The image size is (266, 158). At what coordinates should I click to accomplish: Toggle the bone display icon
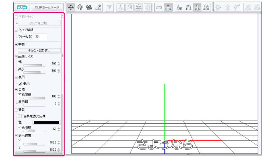[x=159, y=7]
